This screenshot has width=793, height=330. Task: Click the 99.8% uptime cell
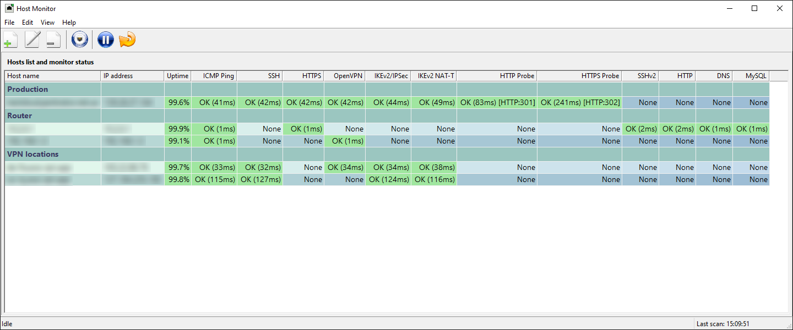point(178,179)
